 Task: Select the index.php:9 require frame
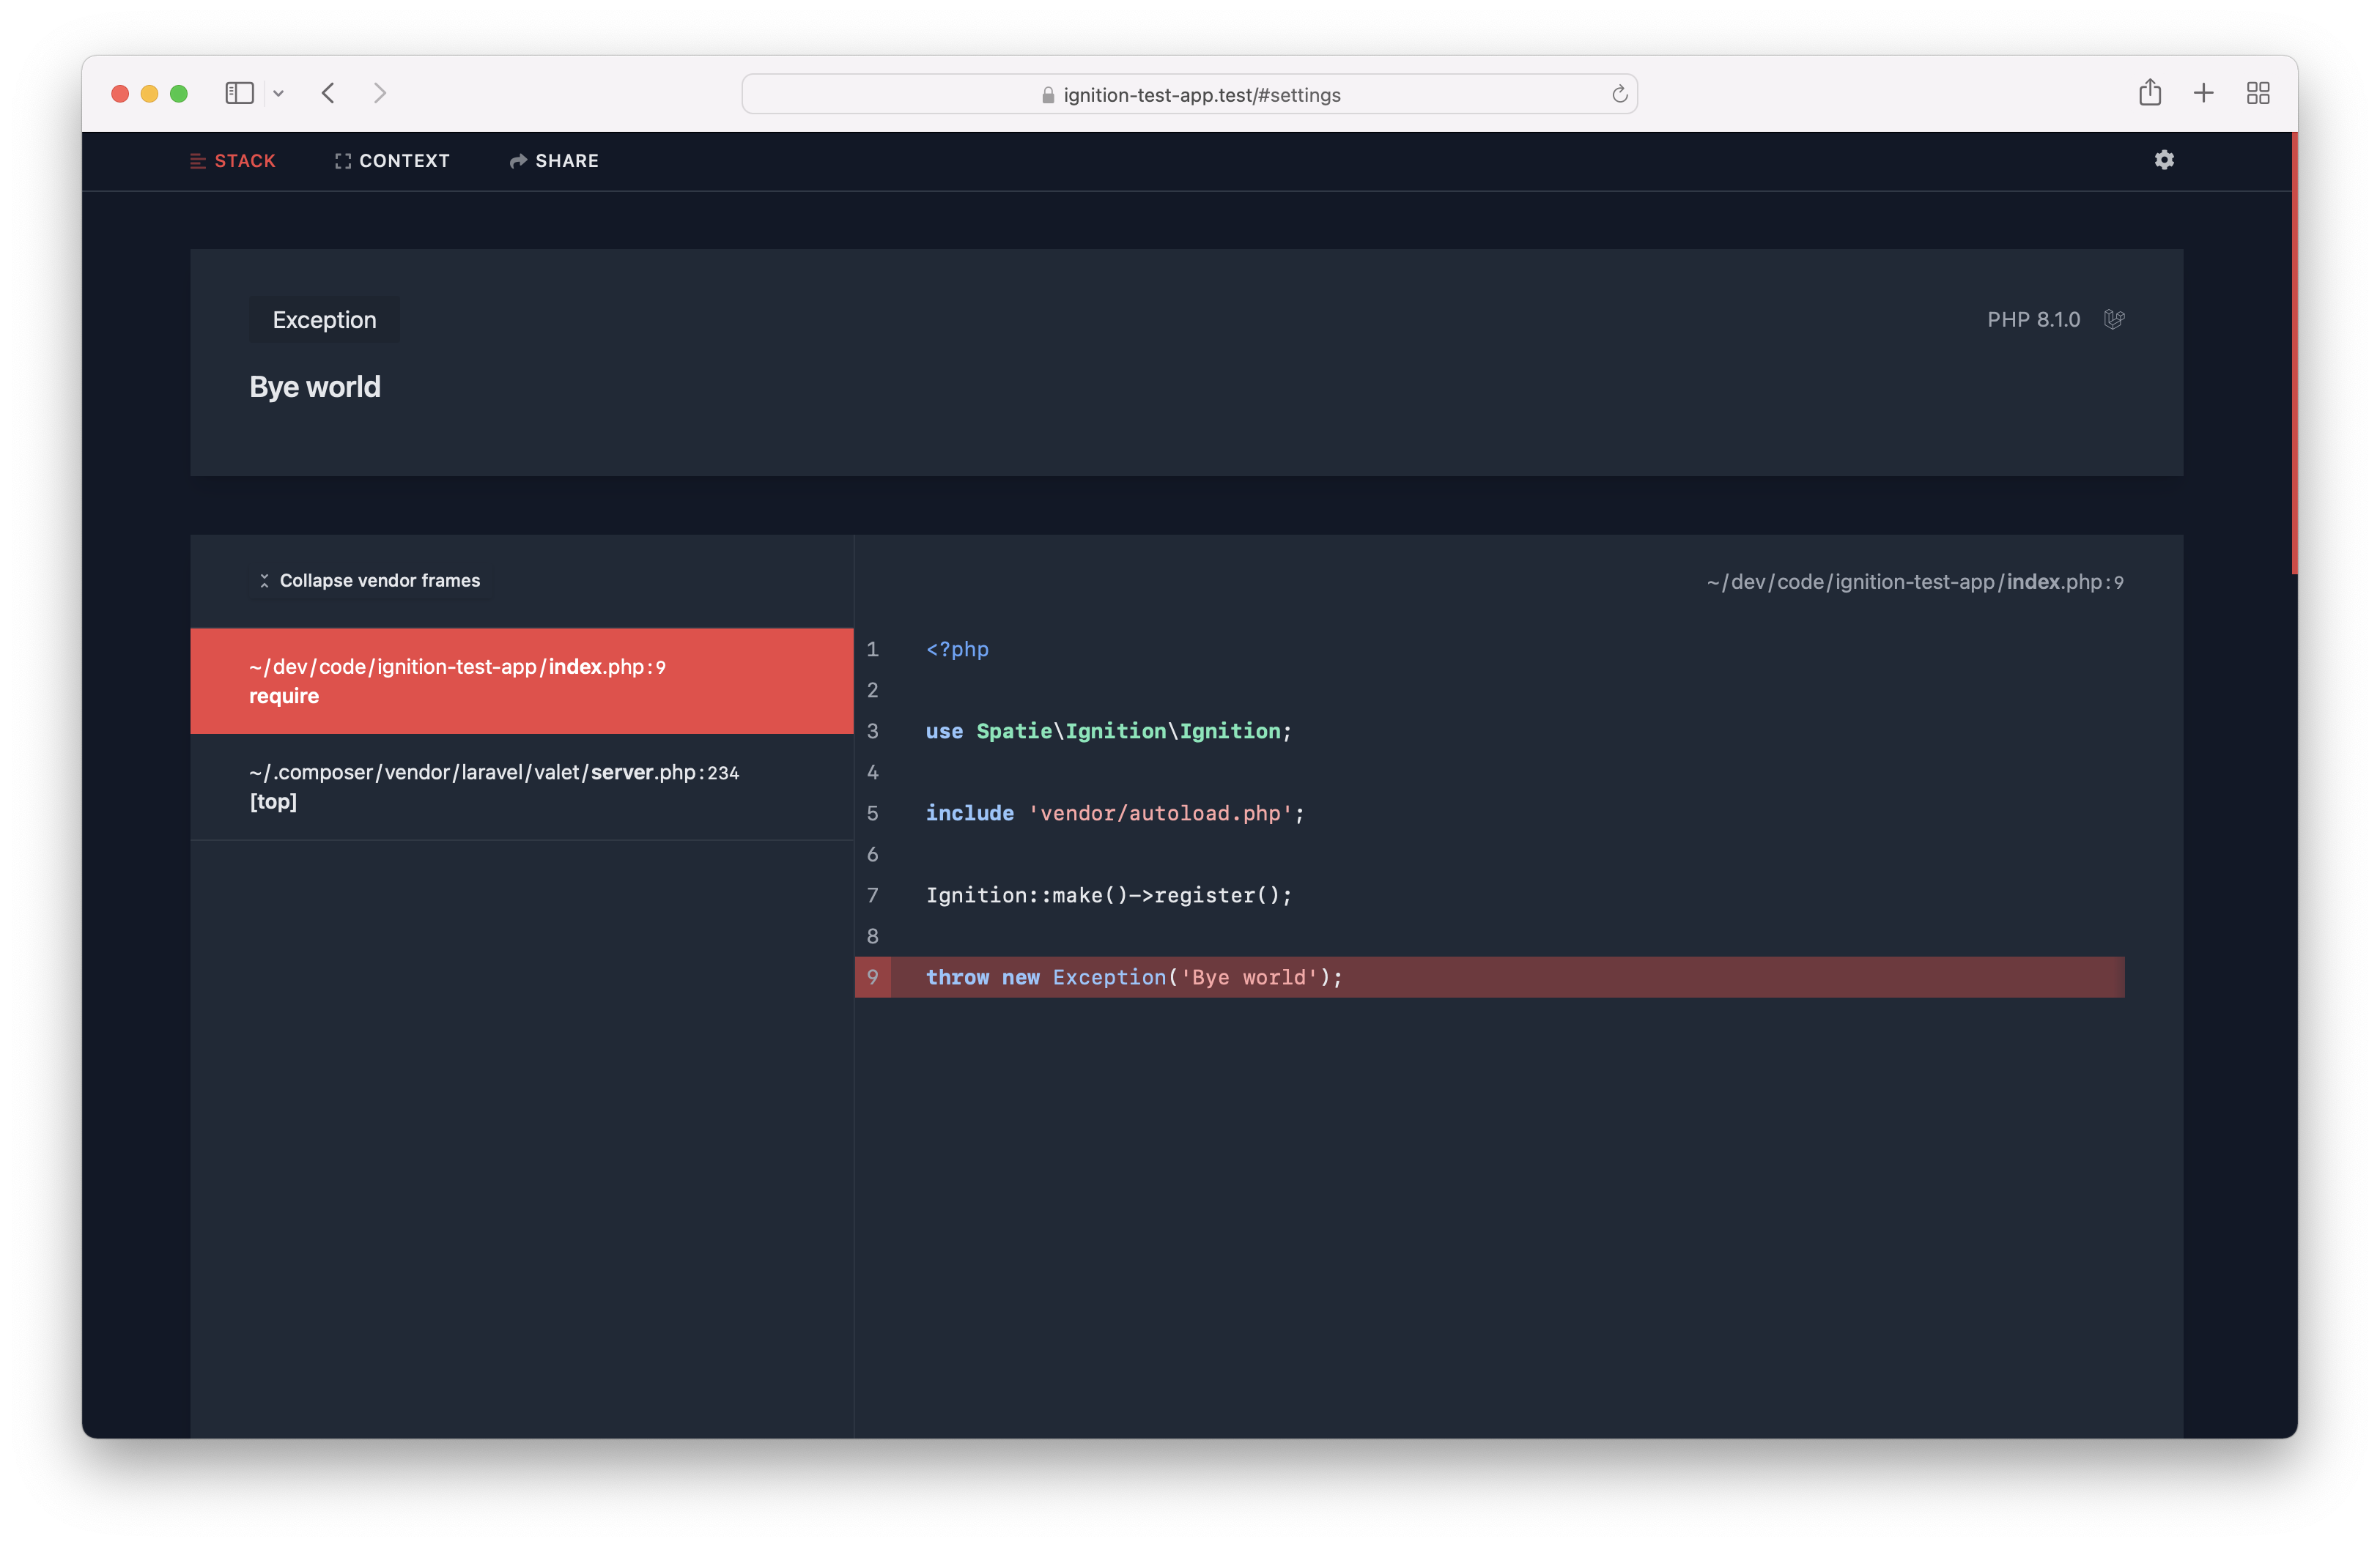click(521, 680)
